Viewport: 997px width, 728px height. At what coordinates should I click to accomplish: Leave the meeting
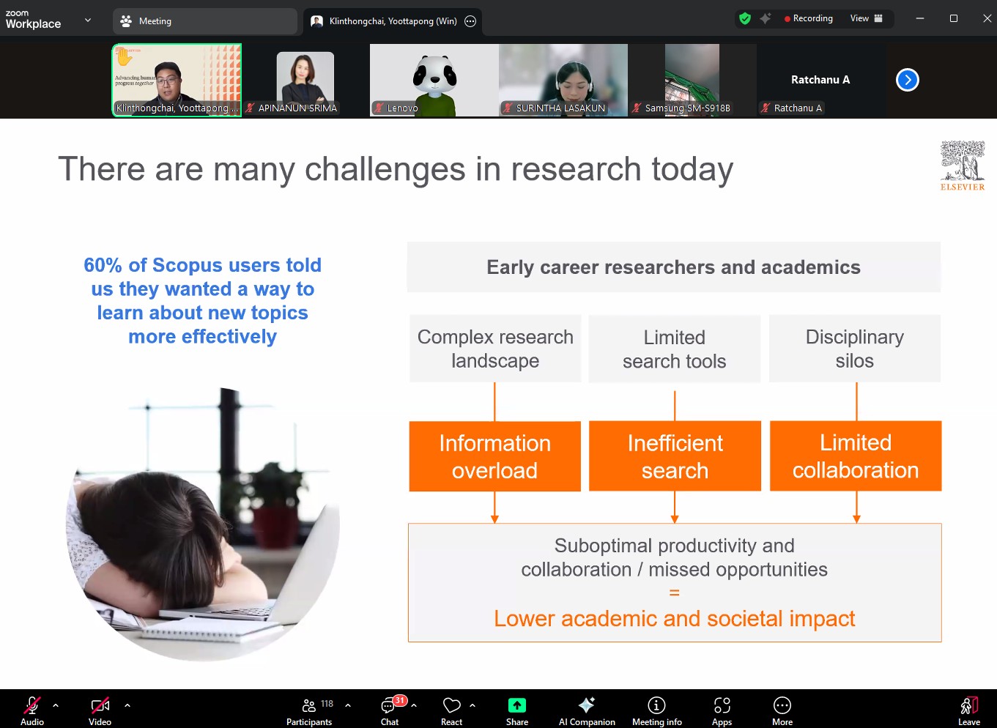[x=968, y=710]
